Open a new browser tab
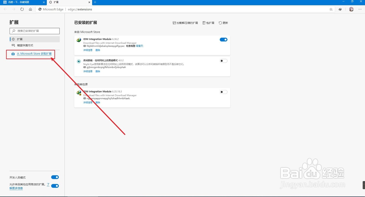 pos(95,2)
